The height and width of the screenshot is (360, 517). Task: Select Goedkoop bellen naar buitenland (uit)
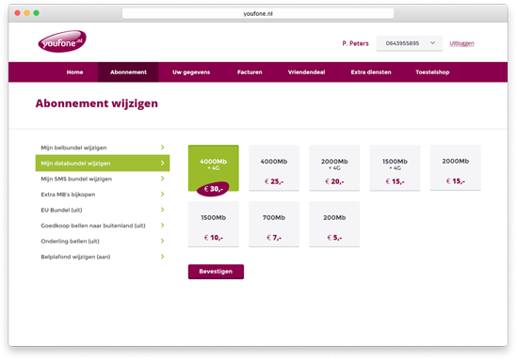pos(103,226)
